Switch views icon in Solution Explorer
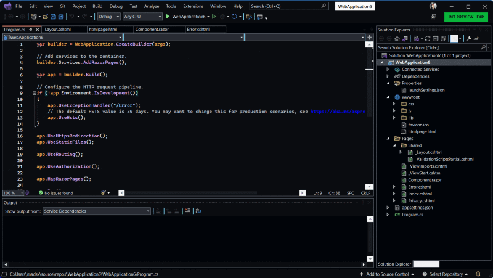 [405, 38]
